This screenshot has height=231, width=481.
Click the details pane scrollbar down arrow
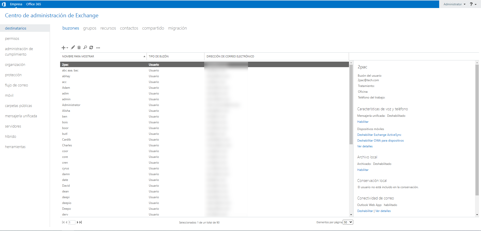click(x=477, y=215)
